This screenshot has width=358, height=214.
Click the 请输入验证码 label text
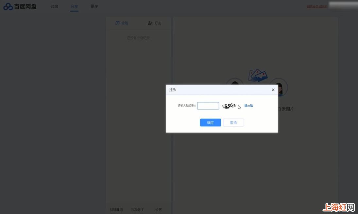coord(187,106)
